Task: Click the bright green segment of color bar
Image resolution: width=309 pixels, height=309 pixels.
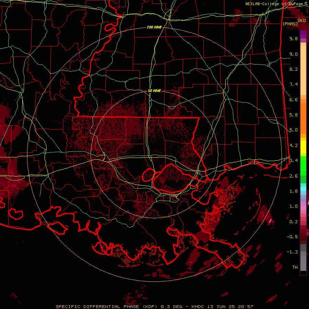Action: coord(303,165)
